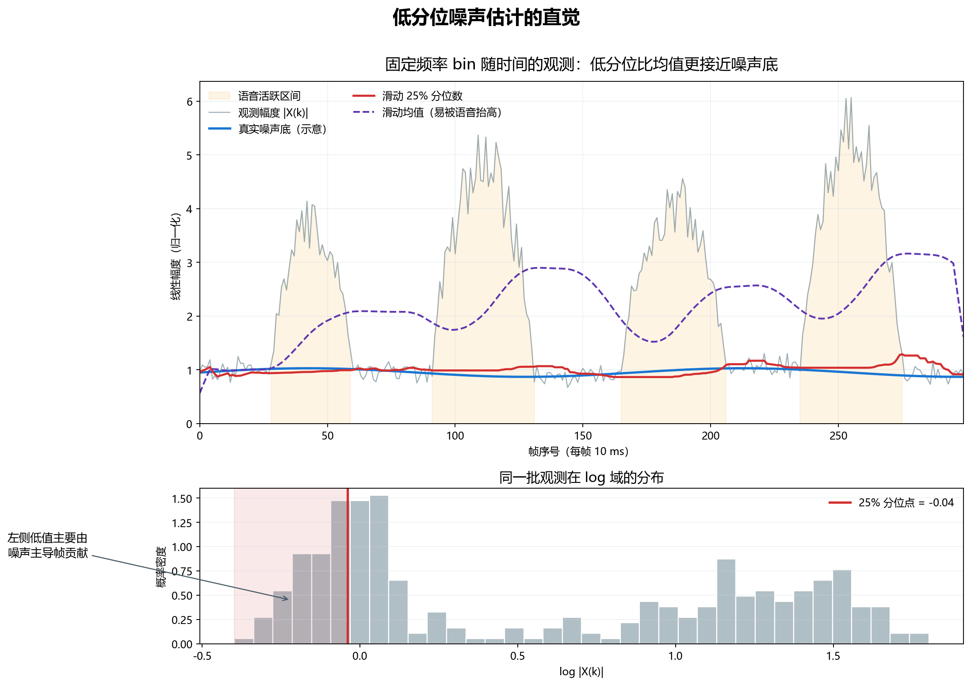Click the histogram y tick '1.50'

pyautogui.click(x=182, y=499)
